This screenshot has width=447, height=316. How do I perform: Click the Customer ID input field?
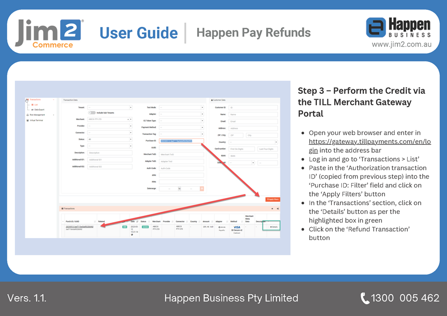(253, 108)
